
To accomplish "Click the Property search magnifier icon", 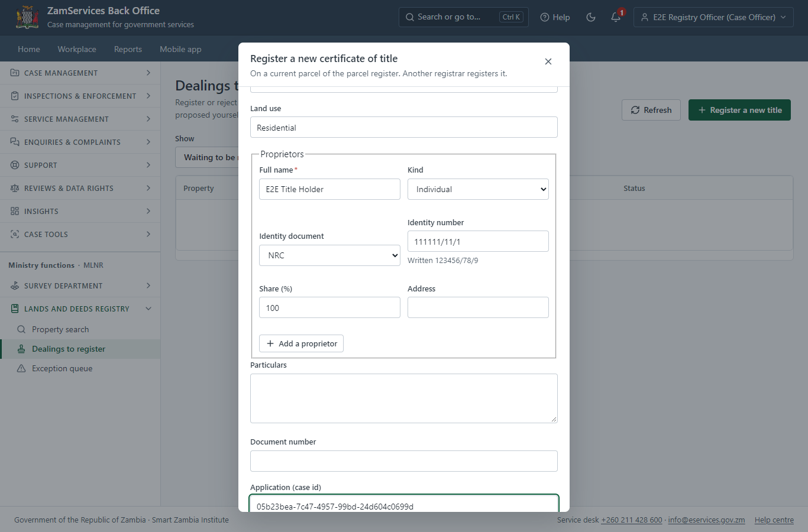I will point(21,329).
